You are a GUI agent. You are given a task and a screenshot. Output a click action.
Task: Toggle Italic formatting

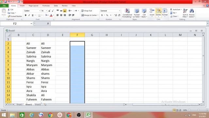point(29,15)
